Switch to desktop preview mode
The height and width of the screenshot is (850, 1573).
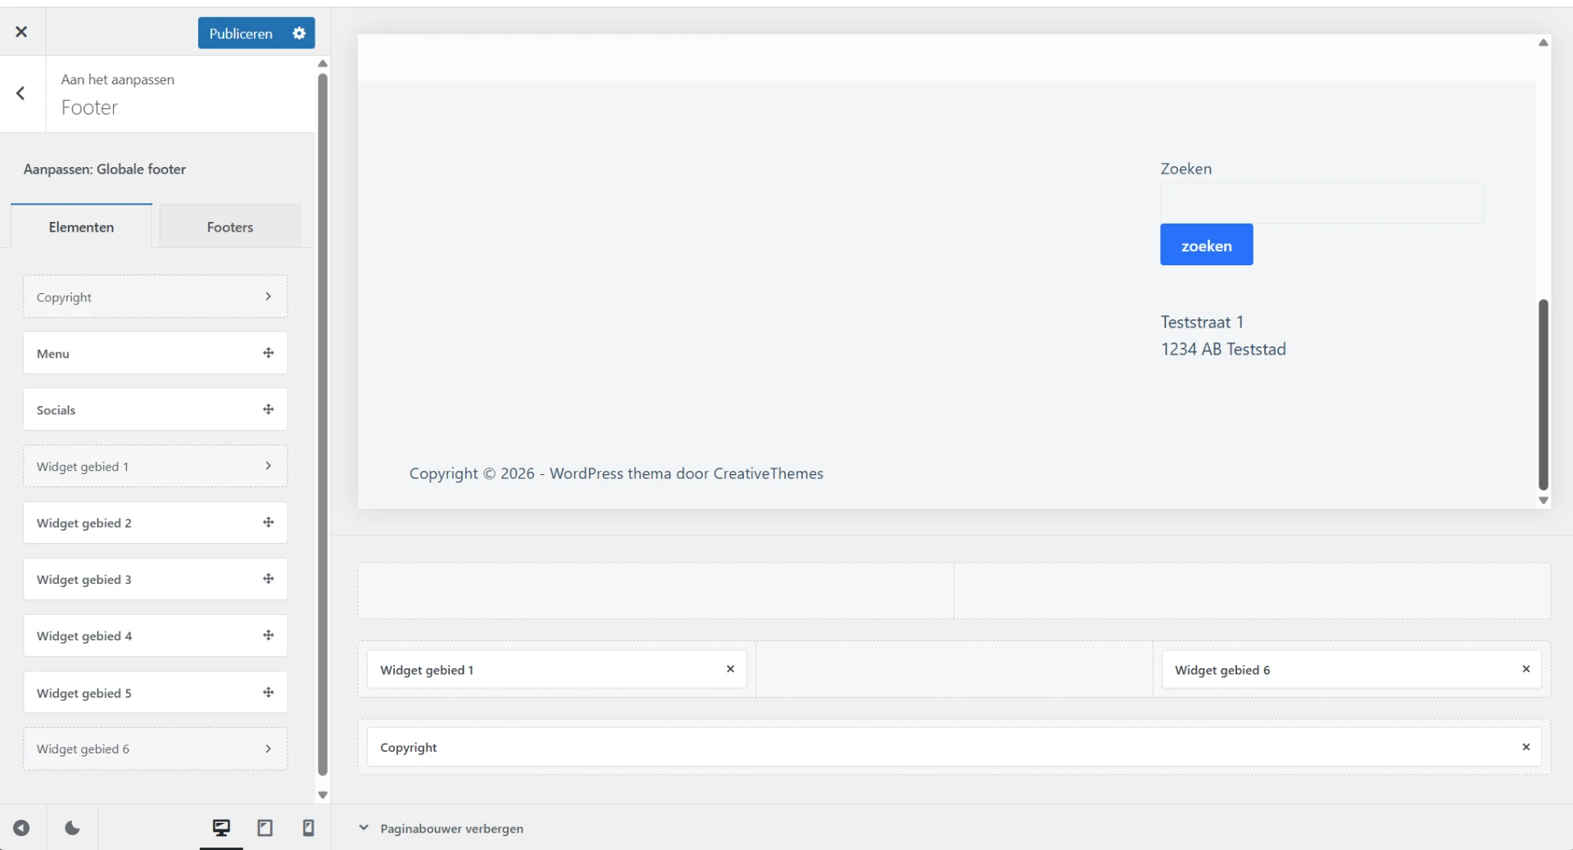(221, 828)
